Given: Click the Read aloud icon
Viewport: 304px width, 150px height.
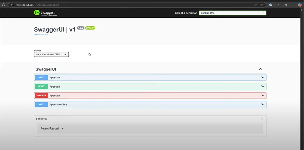Looking at the screenshot, I should pos(255,5).
